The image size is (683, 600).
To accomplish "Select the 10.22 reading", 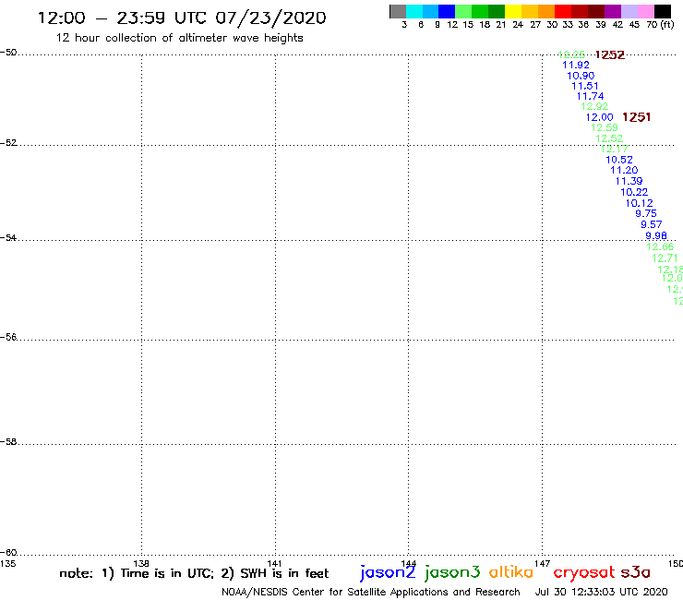I will (634, 192).
